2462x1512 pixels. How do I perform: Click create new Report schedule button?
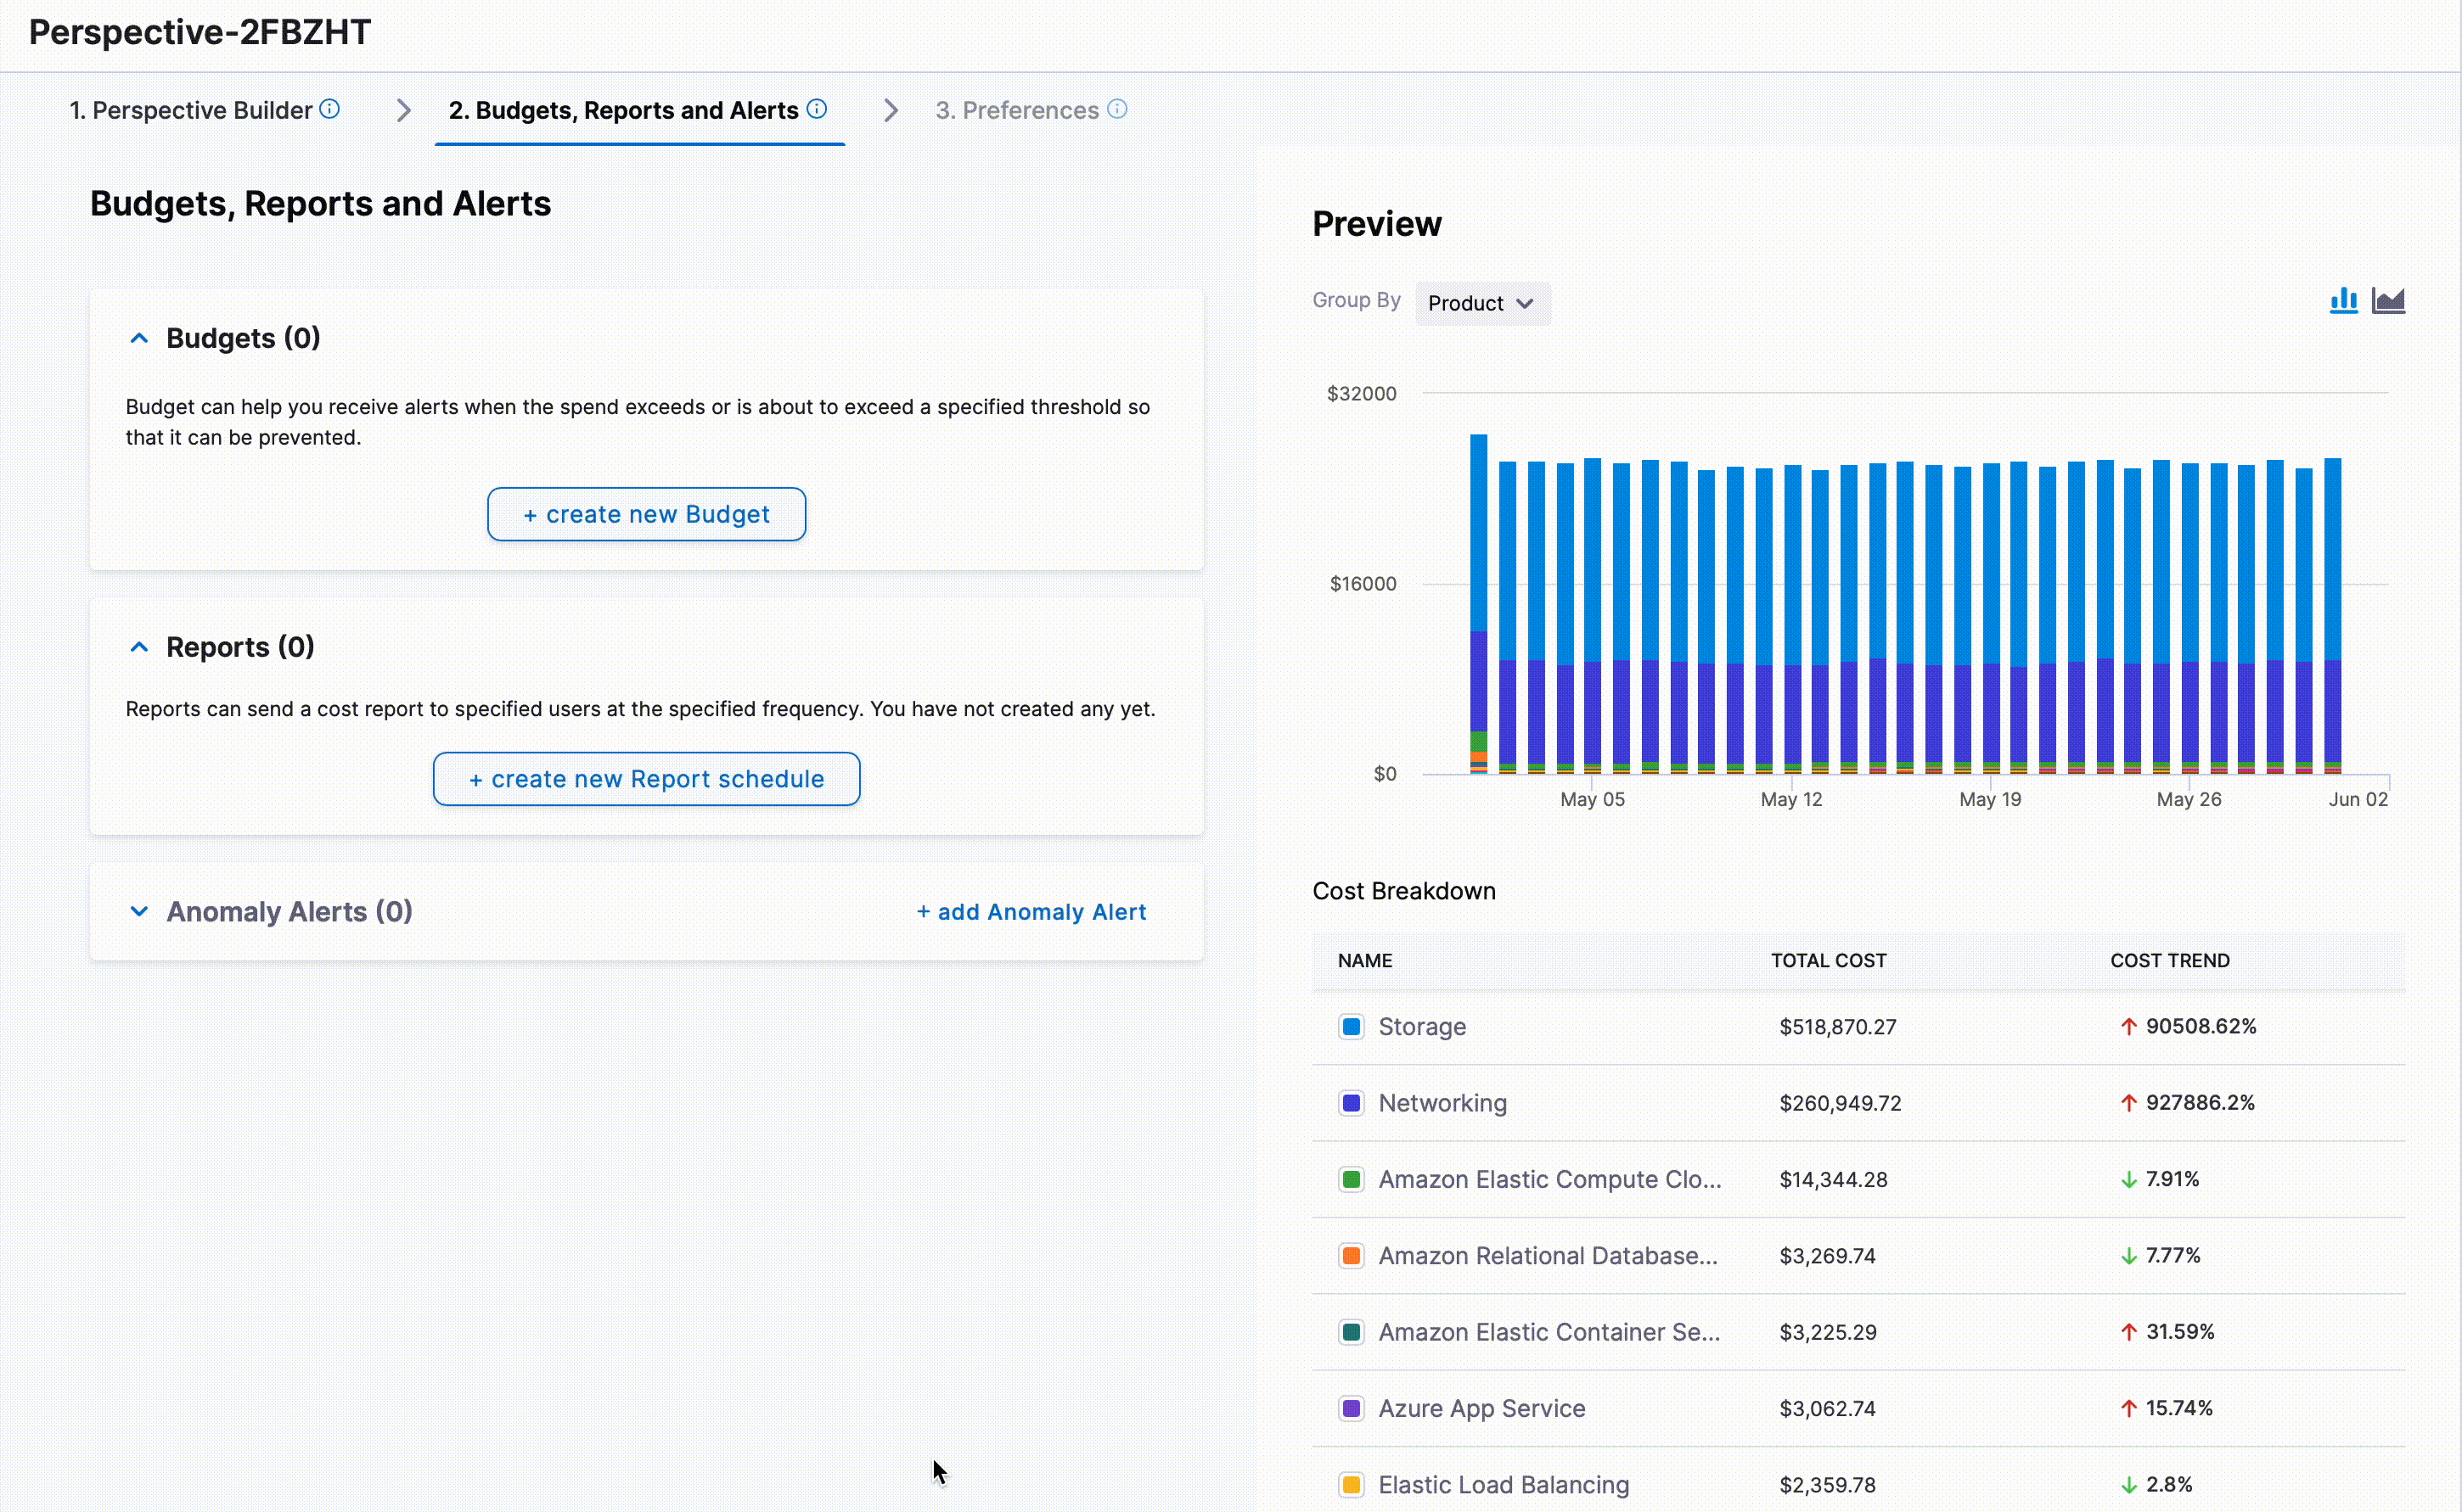pos(646,779)
